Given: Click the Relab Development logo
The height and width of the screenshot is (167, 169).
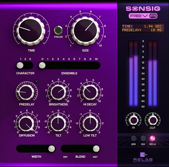Looking at the screenshot, I should pyautogui.click(x=143, y=157).
